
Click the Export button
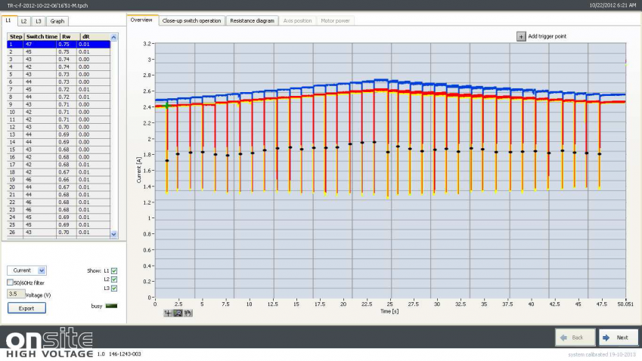26,308
